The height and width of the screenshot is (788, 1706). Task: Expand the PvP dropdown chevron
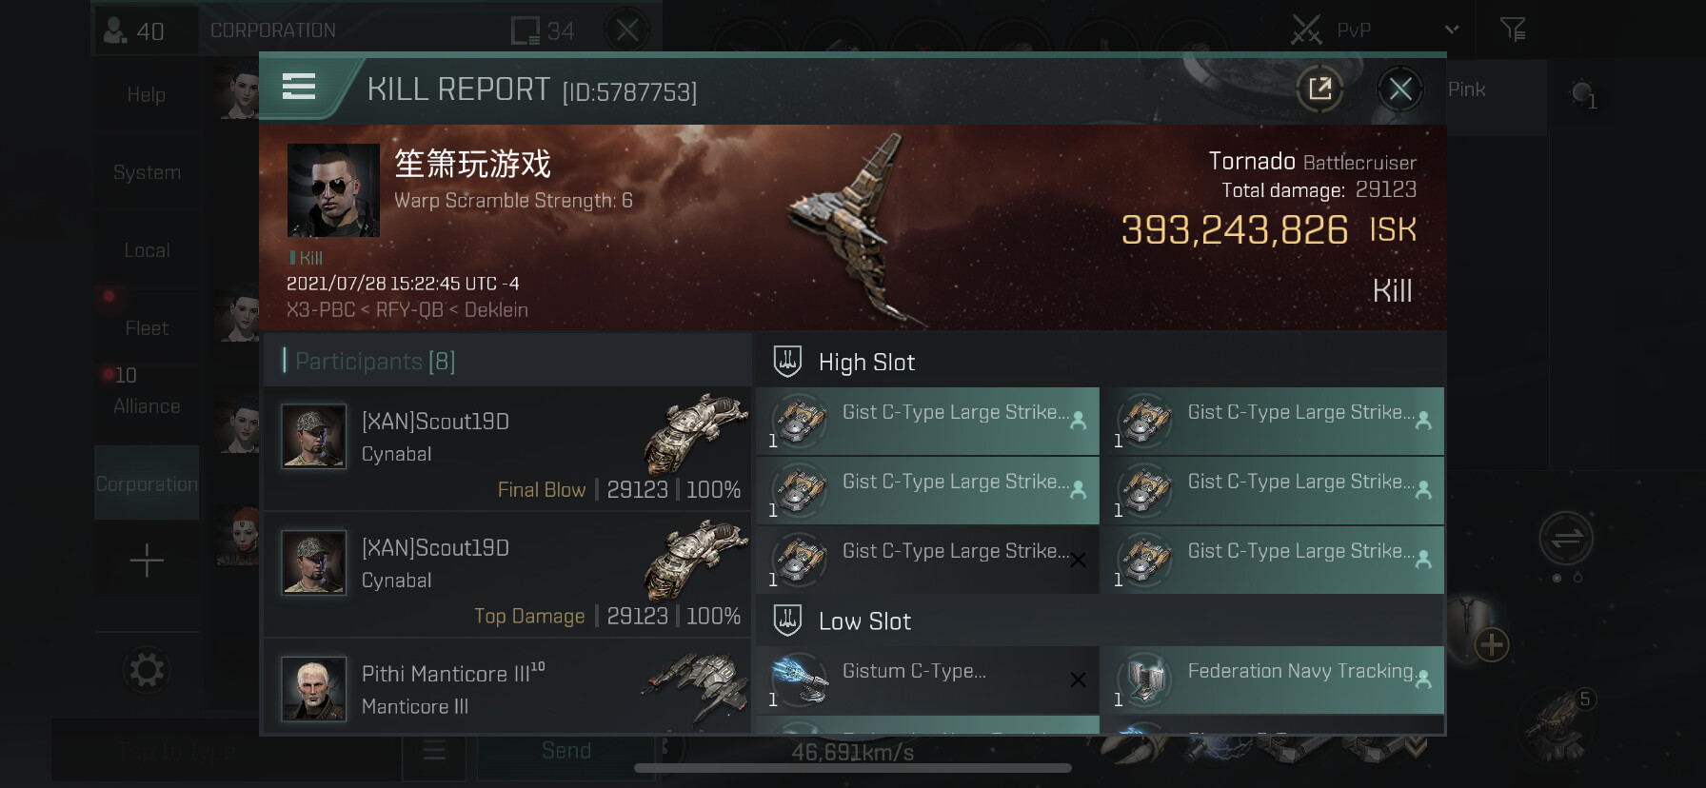pyautogui.click(x=1452, y=30)
